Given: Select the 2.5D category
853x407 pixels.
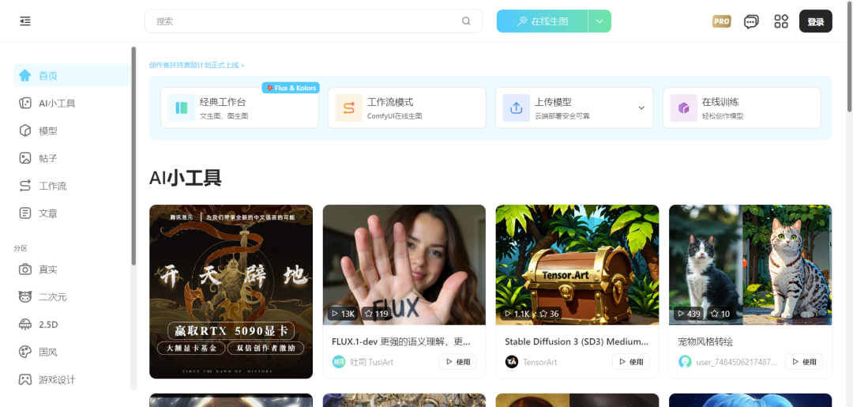Looking at the screenshot, I should [x=72, y=324].
